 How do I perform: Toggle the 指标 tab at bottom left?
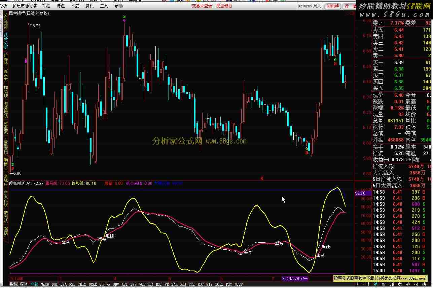click(13, 284)
